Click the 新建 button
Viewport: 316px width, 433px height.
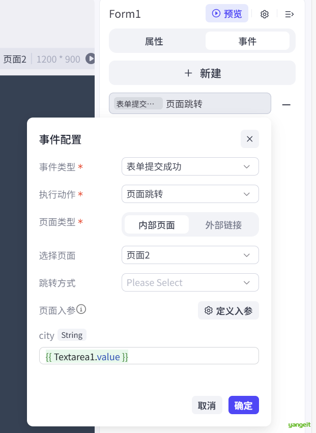202,73
